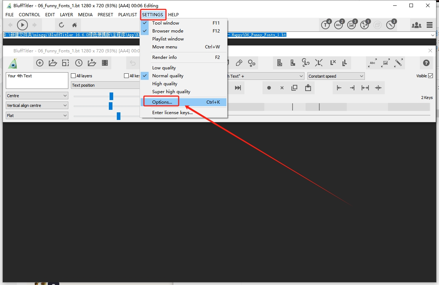Click the picture icon with badge 3
The image size is (439, 285).
click(352, 25)
